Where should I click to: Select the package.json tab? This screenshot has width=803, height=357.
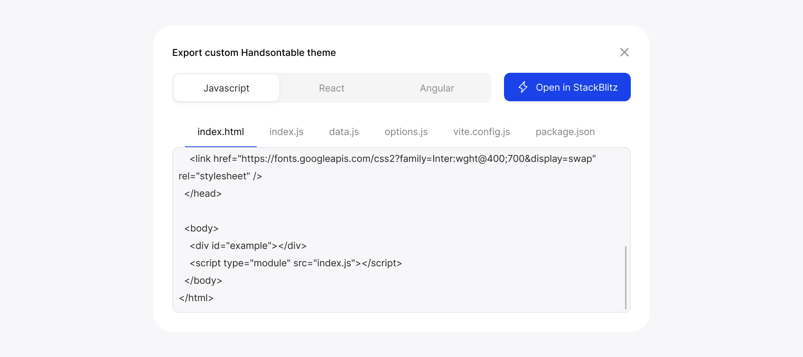[565, 132]
